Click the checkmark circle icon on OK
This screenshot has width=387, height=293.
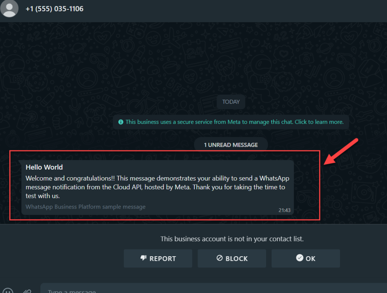point(299,258)
